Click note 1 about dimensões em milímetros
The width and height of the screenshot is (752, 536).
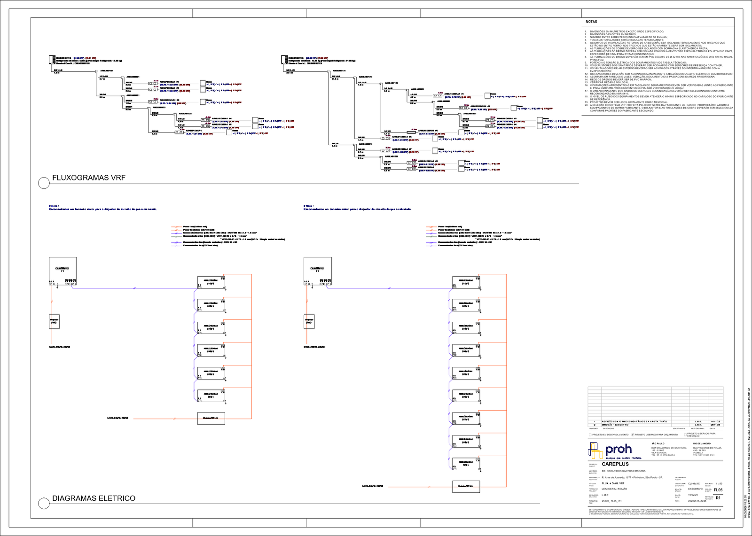pos(627,31)
